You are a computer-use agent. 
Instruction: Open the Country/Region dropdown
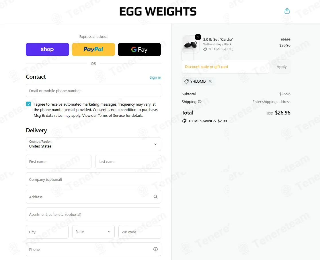tap(93, 144)
